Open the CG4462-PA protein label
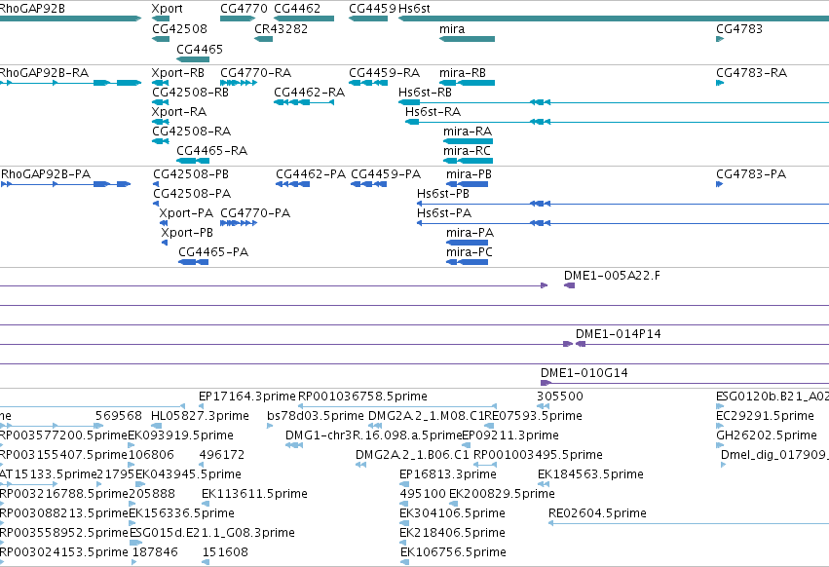 tap(311, 174)
